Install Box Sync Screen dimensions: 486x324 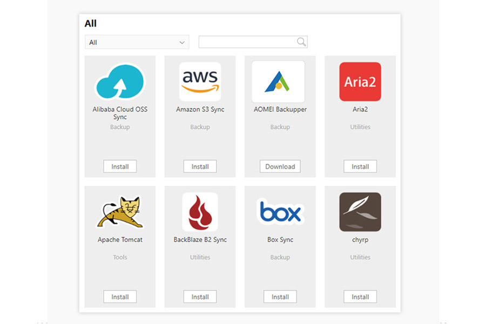point(280,296)
